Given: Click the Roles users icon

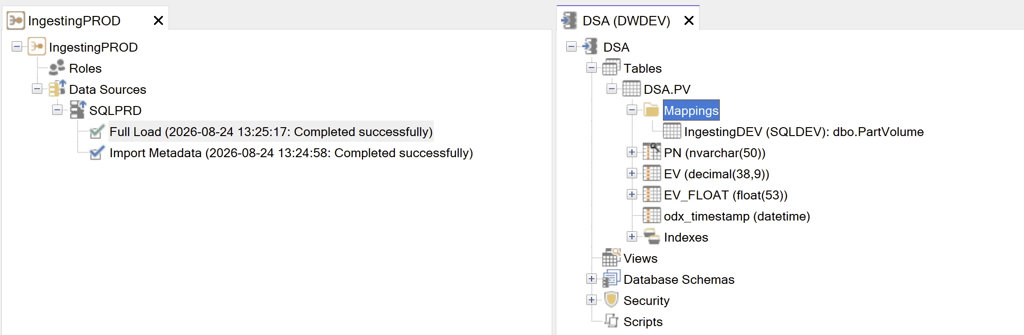Looking at the screenshot, I should [x=57, y=68].
